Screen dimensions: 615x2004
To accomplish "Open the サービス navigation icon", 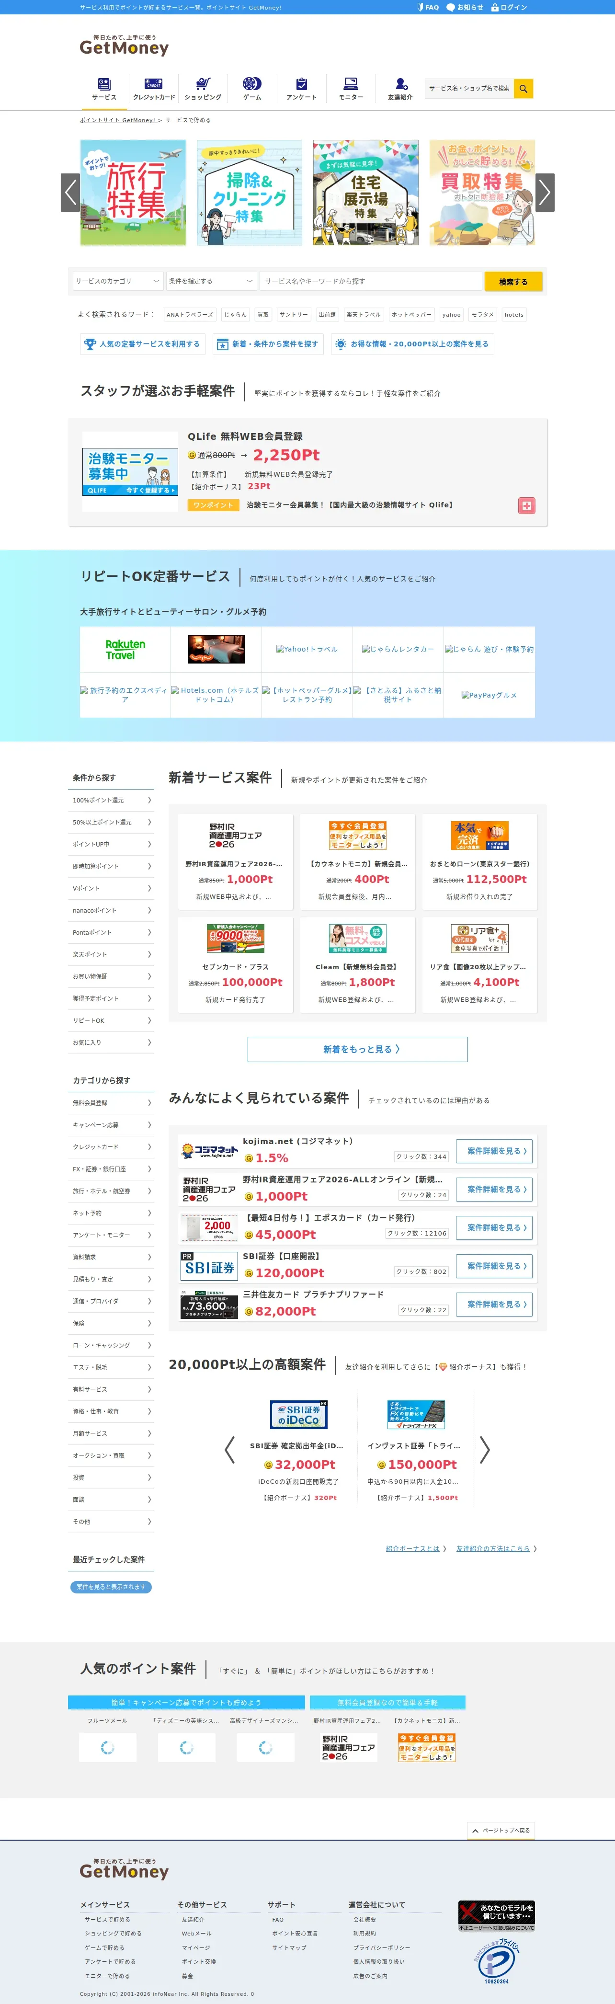I will [104, 84].
